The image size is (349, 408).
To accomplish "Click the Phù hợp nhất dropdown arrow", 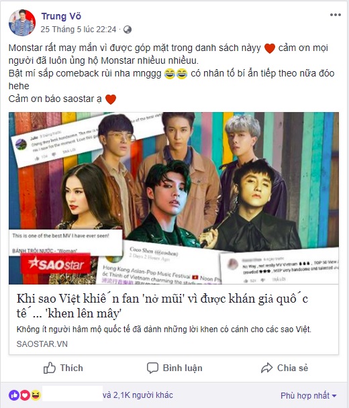I will [334, 396].
